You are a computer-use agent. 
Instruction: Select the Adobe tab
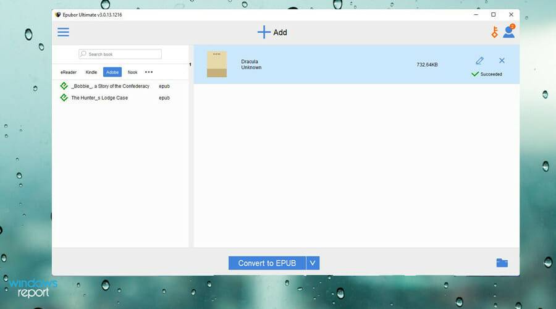[x=112, y=72]
